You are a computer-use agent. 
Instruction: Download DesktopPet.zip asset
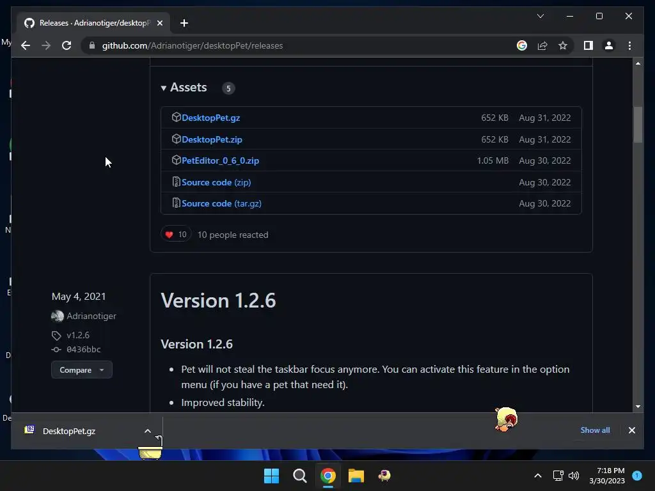tap(212, 139)
